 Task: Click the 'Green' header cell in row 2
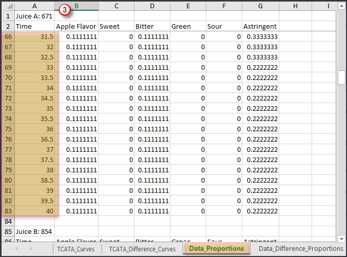(188, 26)
